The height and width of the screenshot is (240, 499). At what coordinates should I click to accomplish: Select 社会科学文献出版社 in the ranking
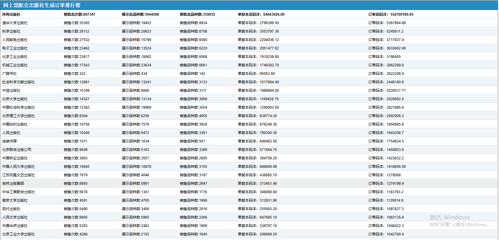coord(18,82)
